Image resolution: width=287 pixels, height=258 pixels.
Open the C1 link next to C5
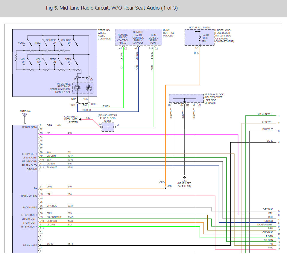click(187, 105)
